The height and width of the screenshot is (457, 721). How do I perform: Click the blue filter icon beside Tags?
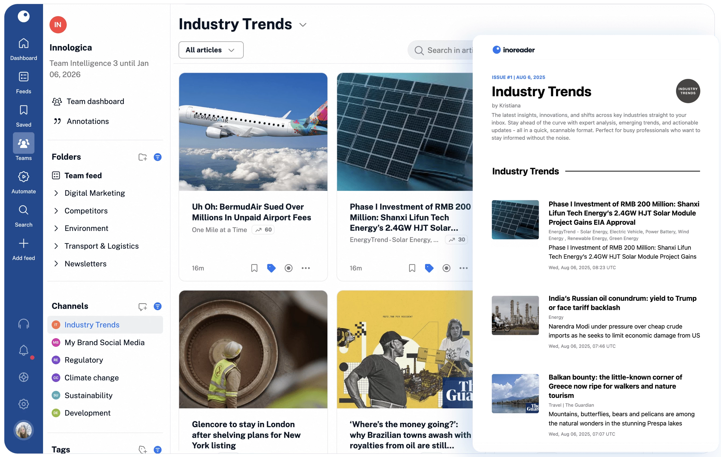(x=157, y=449)
